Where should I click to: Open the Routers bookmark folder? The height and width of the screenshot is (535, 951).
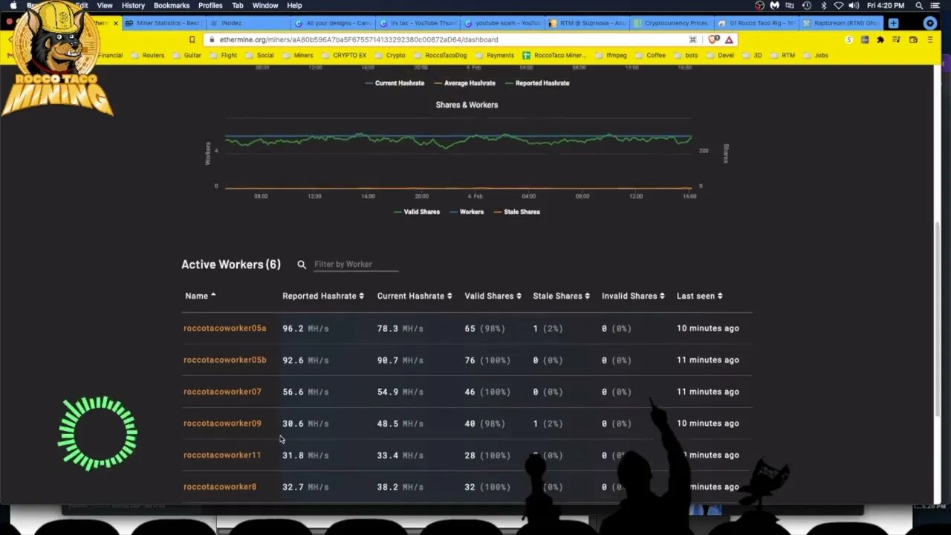[147, 55]
